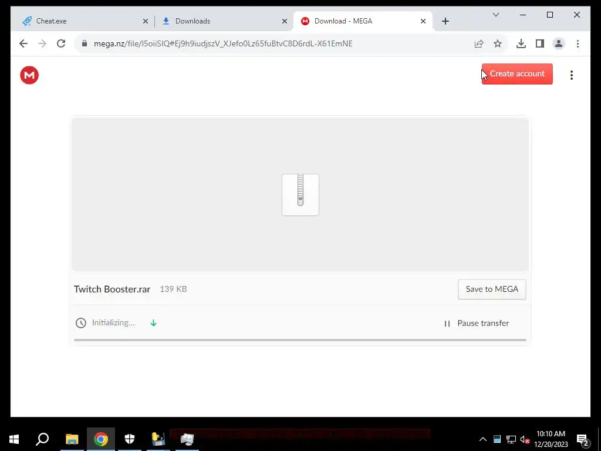Select the Download - MEGA tab
The height and width of the screenshot is (451, 601).
point(362,21)
